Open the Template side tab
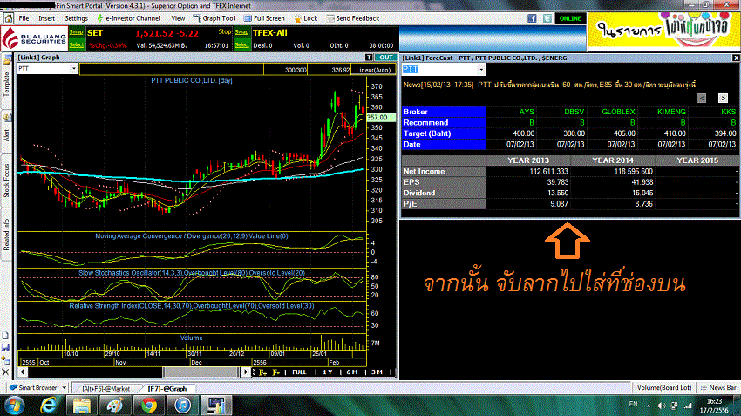 (7, 85)
